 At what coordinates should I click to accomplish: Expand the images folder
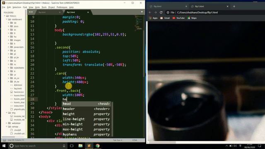(9, 40)
